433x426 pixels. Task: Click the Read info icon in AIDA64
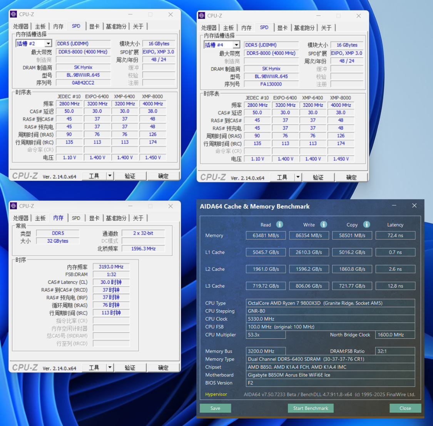[279, 225]
